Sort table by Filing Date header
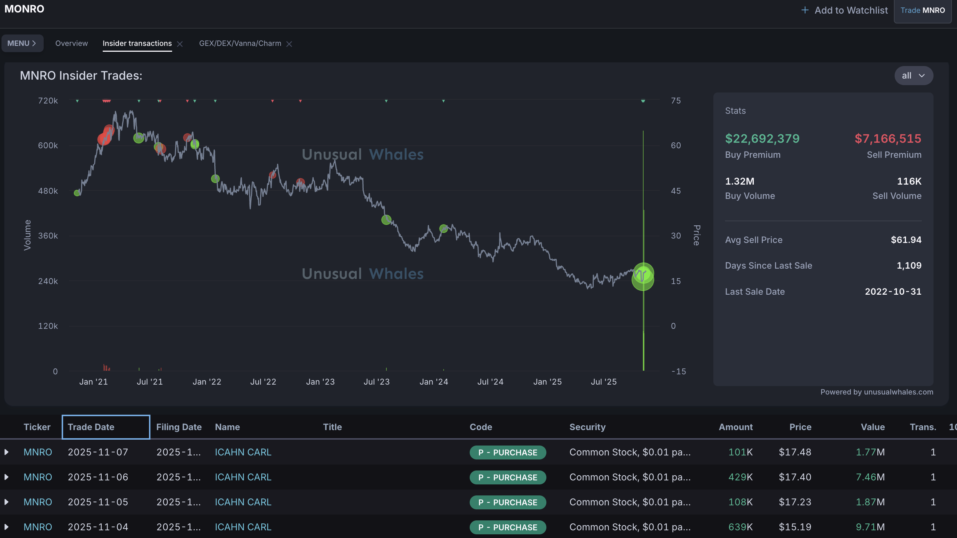The height and width of the screenshot is (538, 957). point(179,427)
